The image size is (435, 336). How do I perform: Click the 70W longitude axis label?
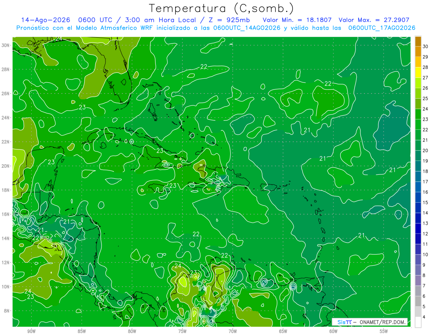pos(233,331)
